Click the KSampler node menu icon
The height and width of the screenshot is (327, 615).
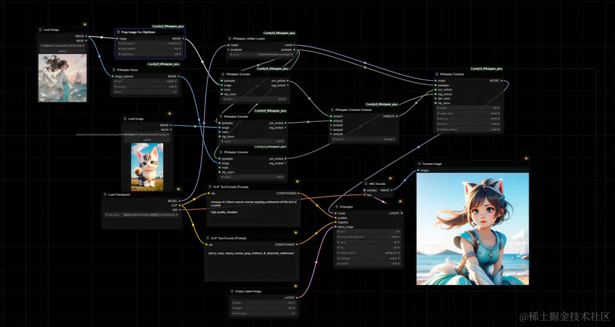pos(337,207)
